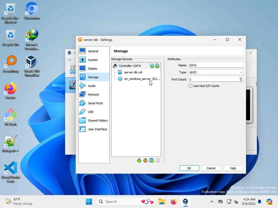
Task: Select server idk.vdi disk entry
Action: pyautogui.click(x=133, y=72)
